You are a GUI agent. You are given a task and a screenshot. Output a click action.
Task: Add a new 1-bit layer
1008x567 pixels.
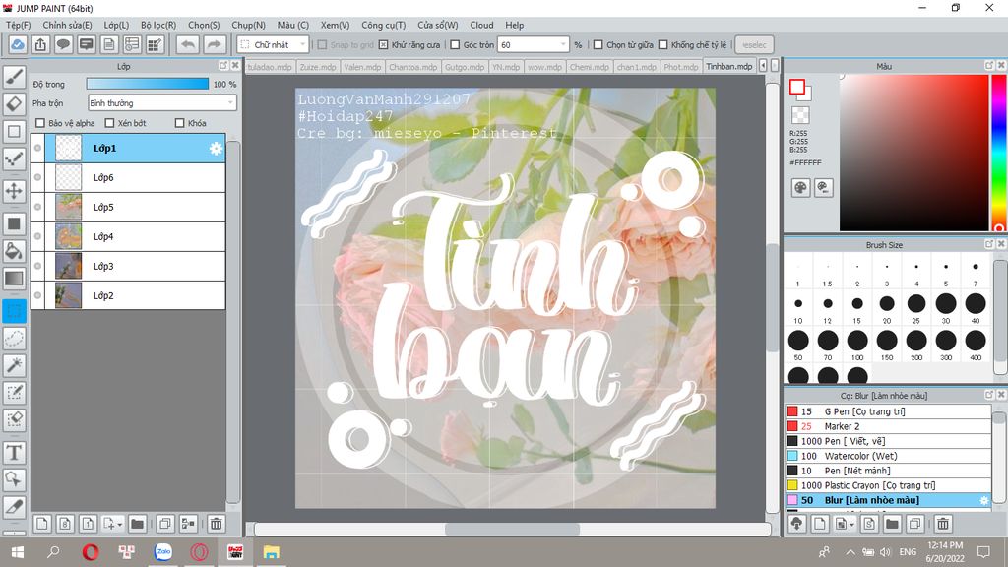(x=88, y=524)
